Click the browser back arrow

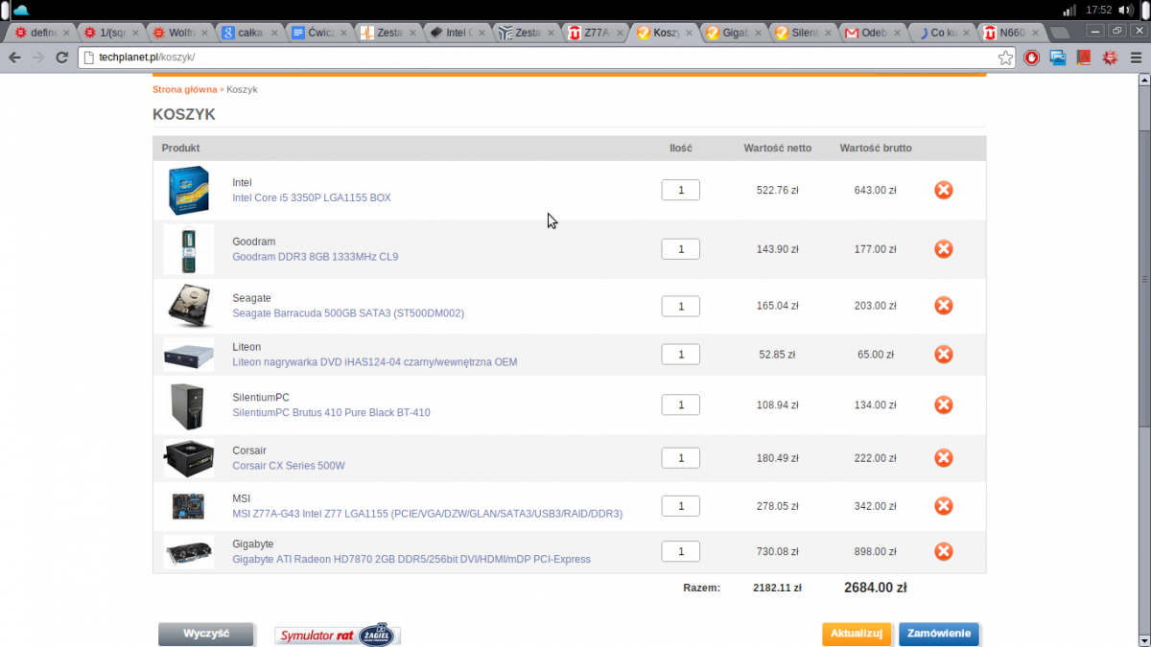(14, 58)
